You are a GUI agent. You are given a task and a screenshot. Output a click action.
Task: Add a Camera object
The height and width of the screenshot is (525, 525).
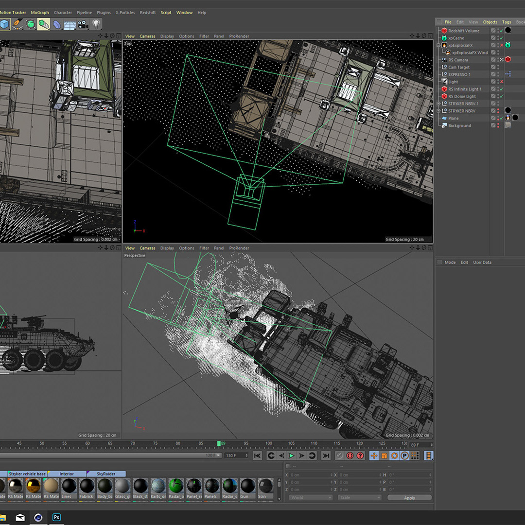tap(83, 24)
